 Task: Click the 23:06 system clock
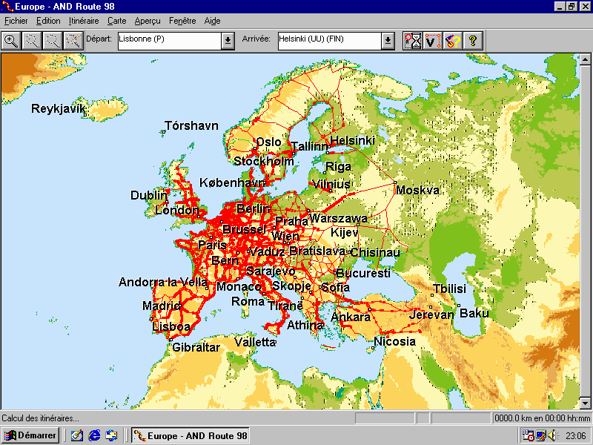click(x=576, y=436)
